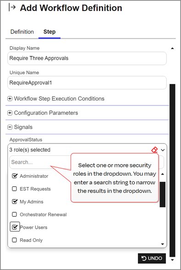Image resolution: width=181 pixels, height=270 pixels.
Task: Uncheck the Power Users checkbox
Action: pos(15,227)
